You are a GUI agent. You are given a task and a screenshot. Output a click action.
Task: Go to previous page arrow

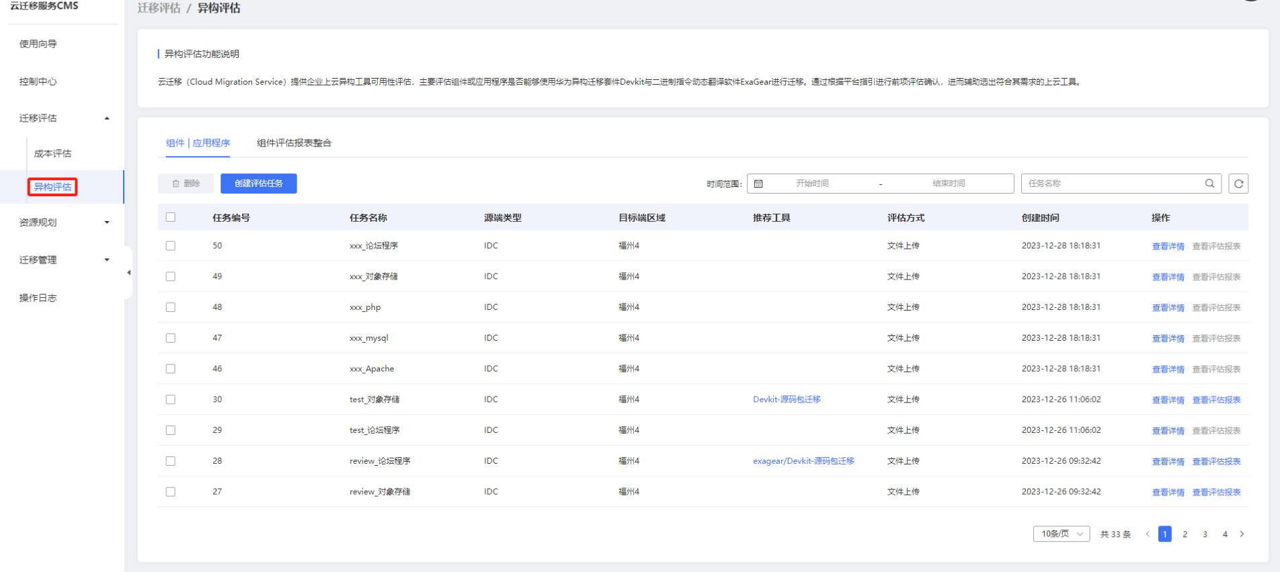[x=1148, y=534]
